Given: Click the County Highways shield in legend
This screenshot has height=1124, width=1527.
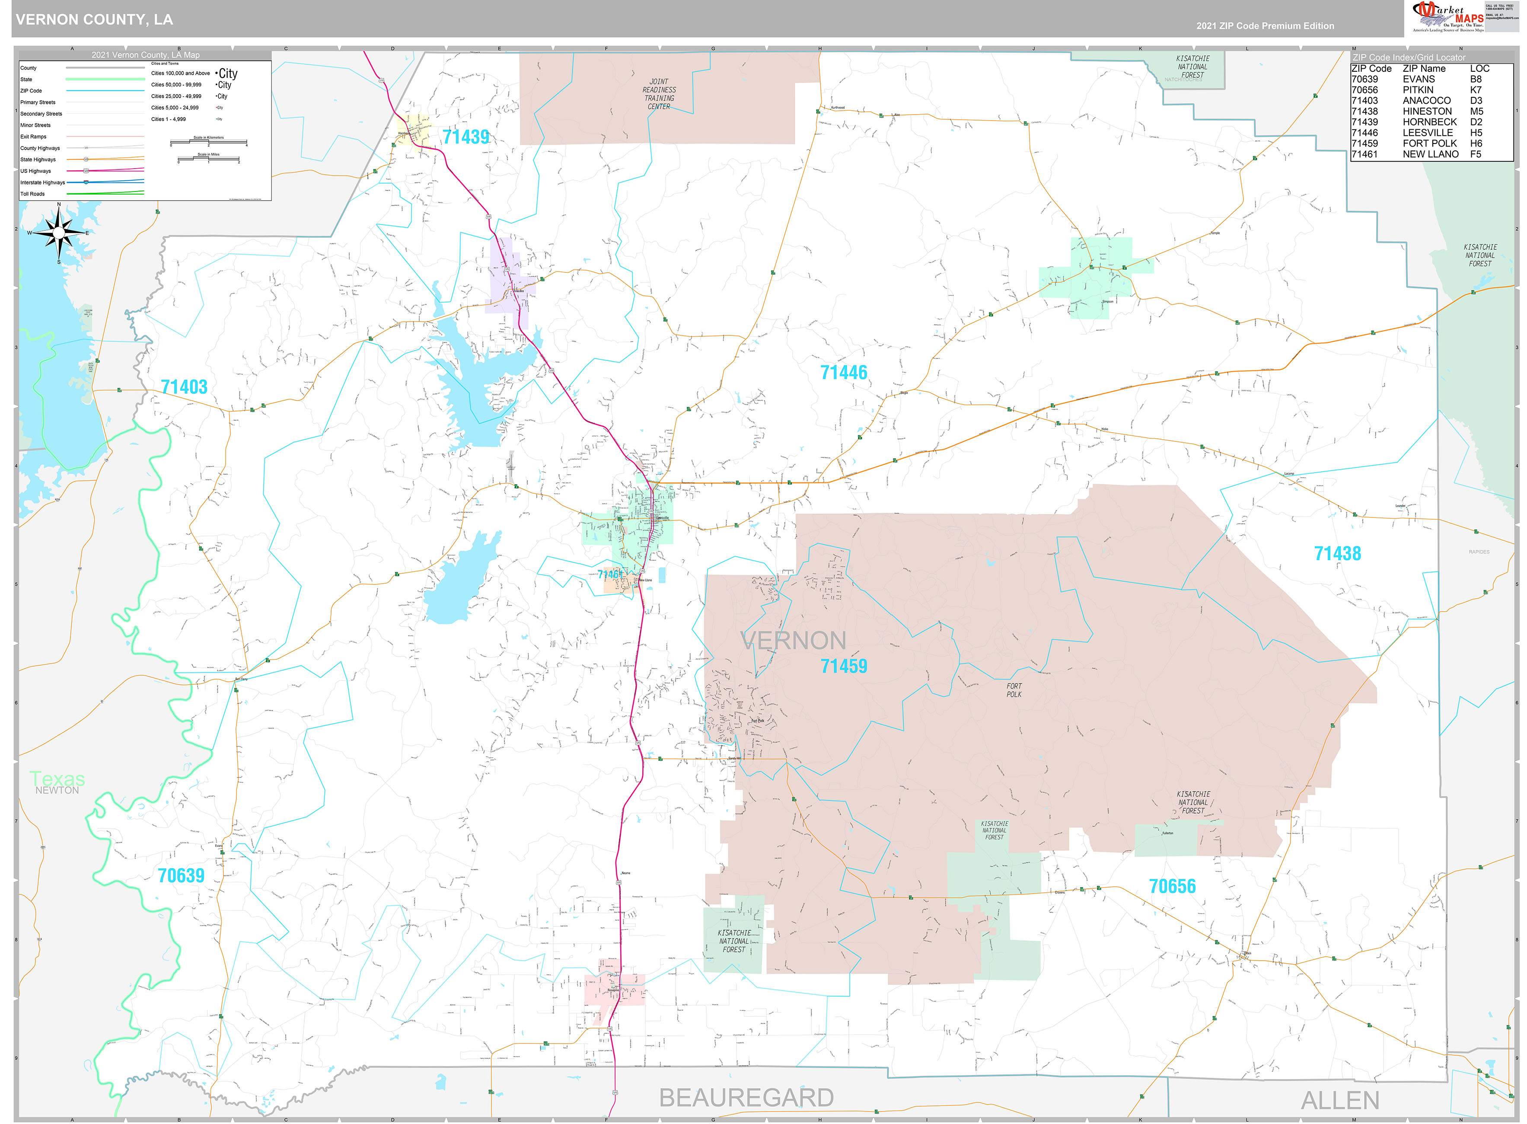Looking at the screenshot, I should (86, 148).
